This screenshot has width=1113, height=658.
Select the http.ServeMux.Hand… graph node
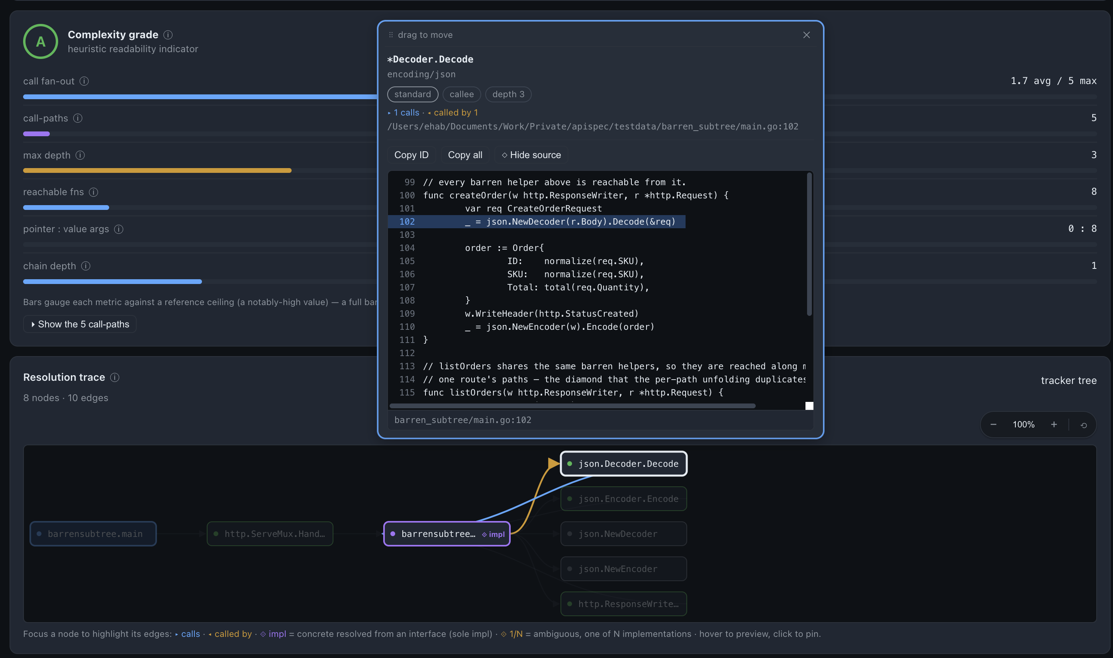pyautogui.click(x=270, y=534)
